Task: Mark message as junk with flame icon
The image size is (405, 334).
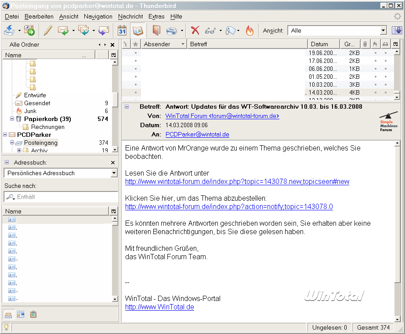Action: (x=250, y=30)
